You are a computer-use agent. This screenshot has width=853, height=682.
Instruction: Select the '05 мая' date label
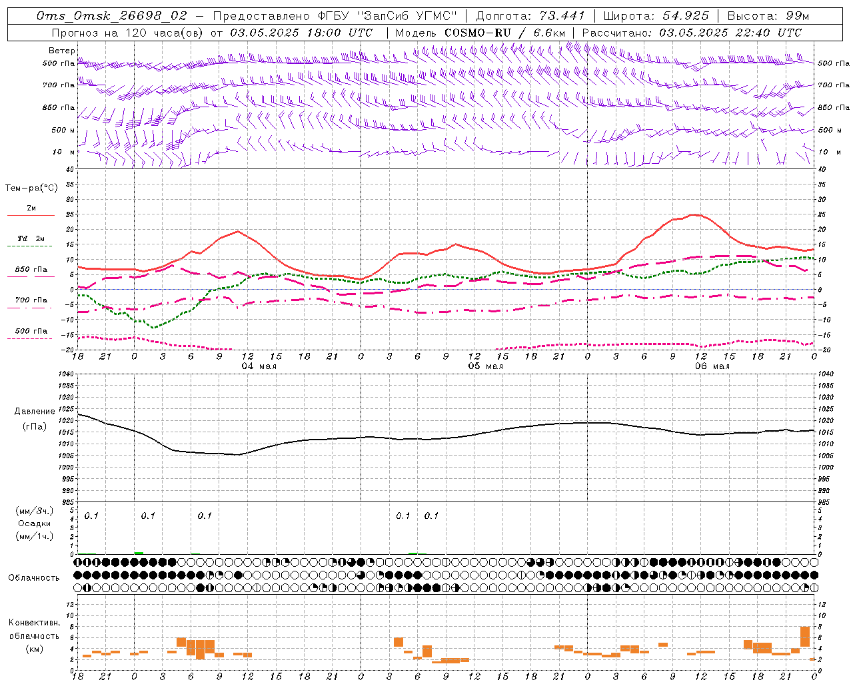(x=485, y=366)
